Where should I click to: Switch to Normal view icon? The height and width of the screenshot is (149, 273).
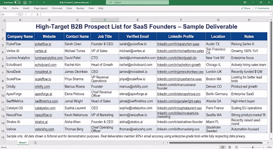(x=223, y=147)
